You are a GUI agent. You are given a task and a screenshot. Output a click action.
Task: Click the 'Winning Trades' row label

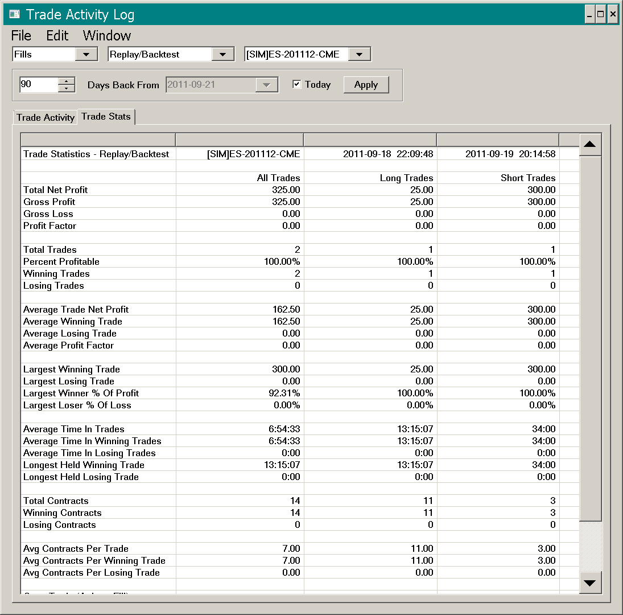[x=56, y=273]
